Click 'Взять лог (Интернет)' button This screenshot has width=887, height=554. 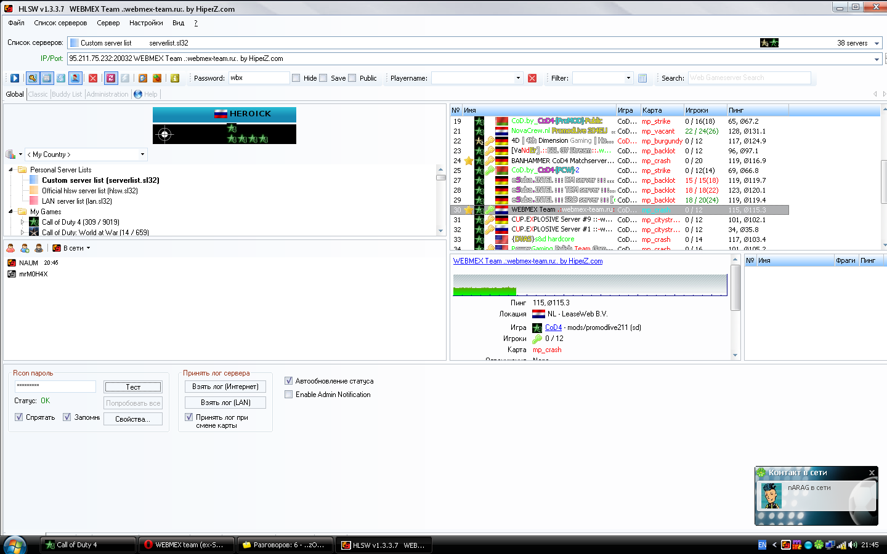point(225,387)
